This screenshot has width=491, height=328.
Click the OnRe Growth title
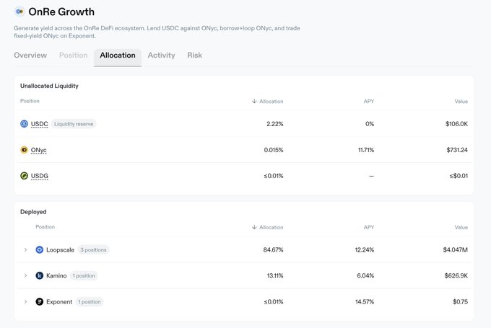[61, 12]
